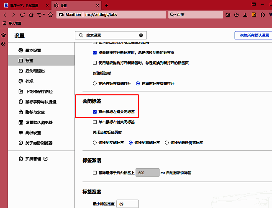Enable 单击鼠标右键关闭标签 checkbox
This screenshot has height=208, width=272.
coord(95,122)
